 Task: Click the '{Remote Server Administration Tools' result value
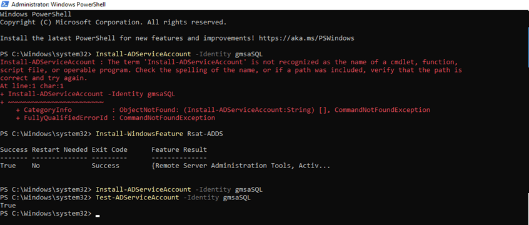[x=241, y=166]
